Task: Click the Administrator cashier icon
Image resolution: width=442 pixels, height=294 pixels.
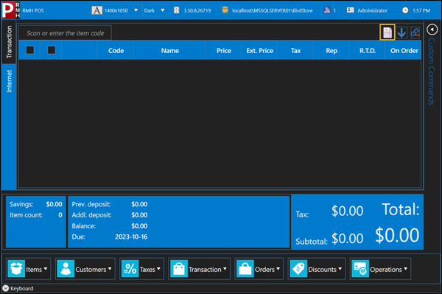Action: (x=350, y=10)
